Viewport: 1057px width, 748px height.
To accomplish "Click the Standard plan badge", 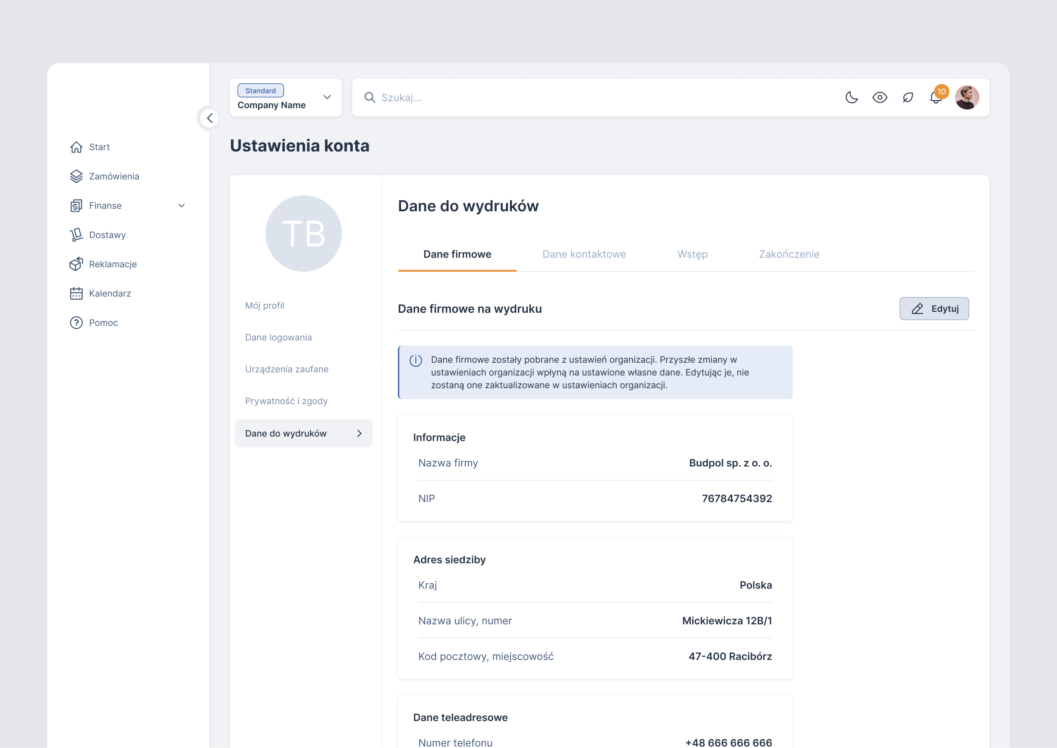I will coord(260,90).
